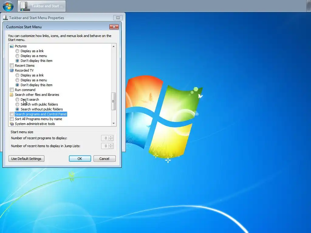This screenshot has width=311, height=233.
Task: Increase Jump Lists recent items spinner
Action: point(111,145)
